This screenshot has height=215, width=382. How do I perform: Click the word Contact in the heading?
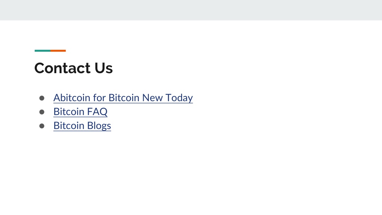tap(63, 68)
